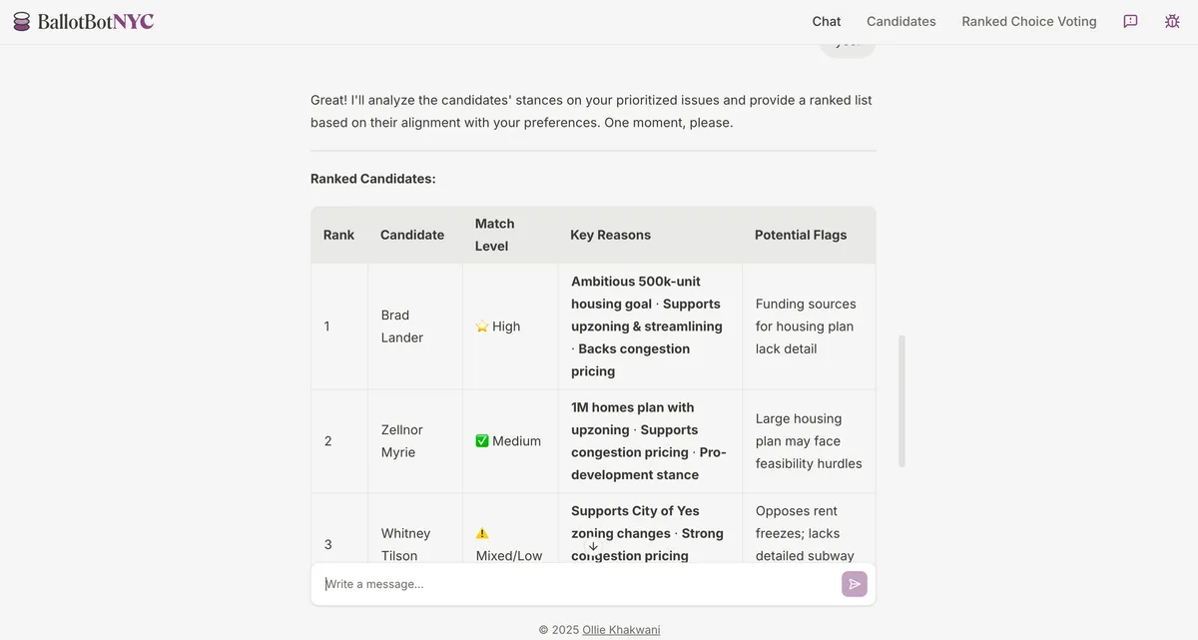
Task: Click the BallotBot ballot-stack logo icon
Action: click(x=22, y=21)
